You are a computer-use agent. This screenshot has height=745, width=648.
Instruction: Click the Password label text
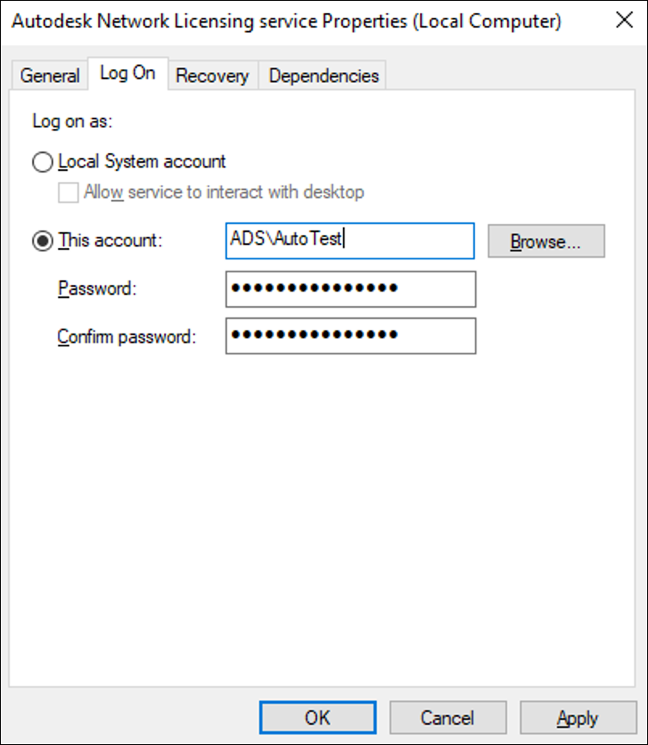[97, 289]
